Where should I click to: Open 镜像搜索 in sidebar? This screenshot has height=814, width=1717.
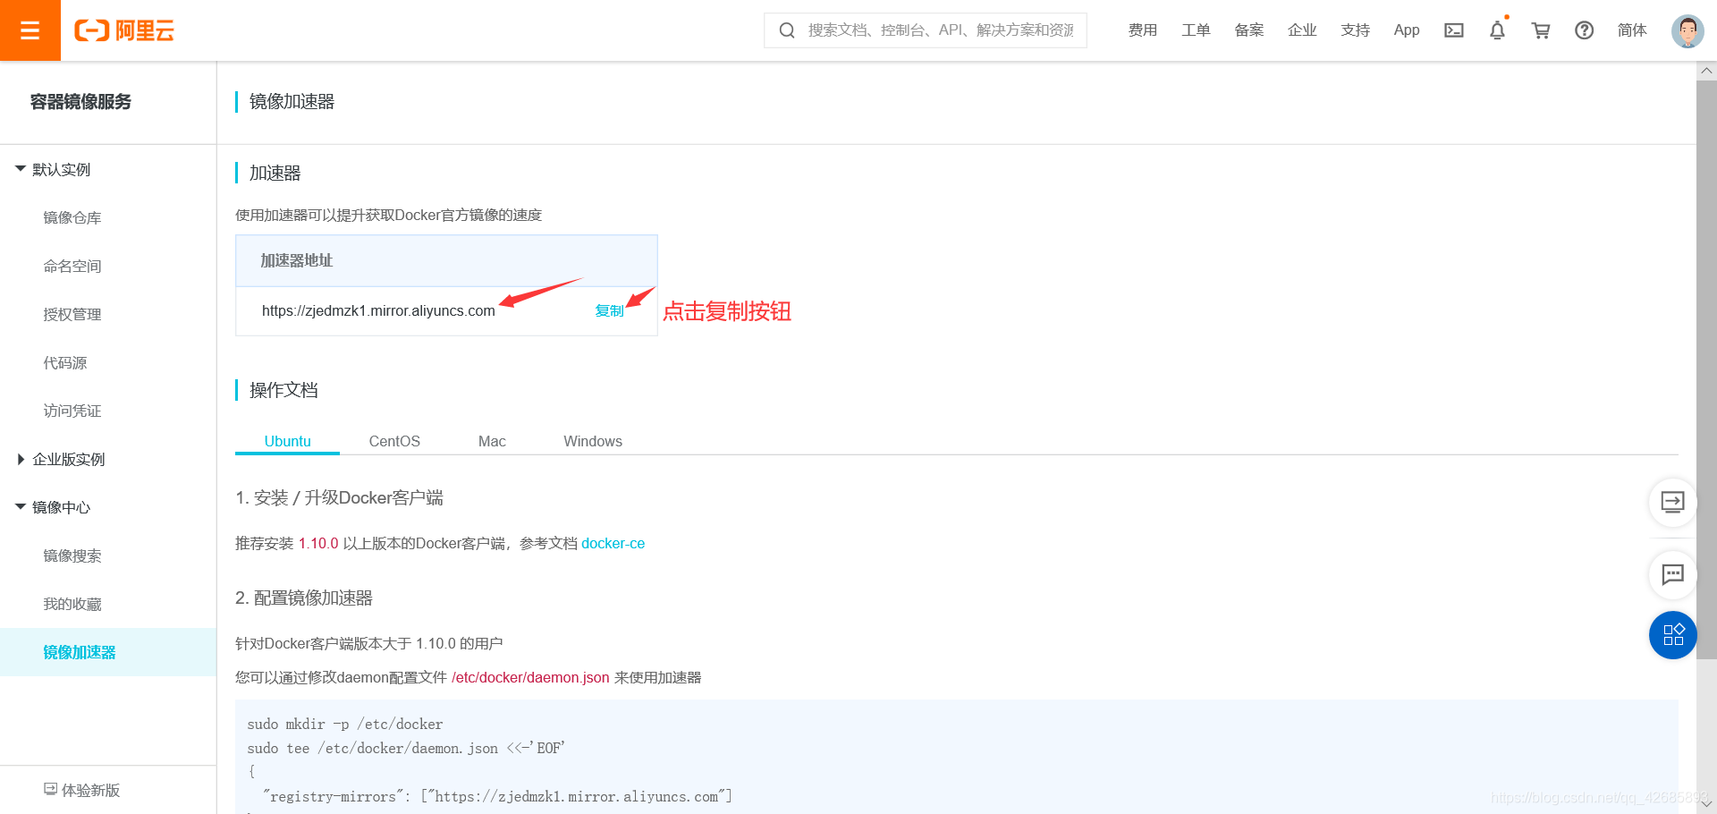click(72, 555)
